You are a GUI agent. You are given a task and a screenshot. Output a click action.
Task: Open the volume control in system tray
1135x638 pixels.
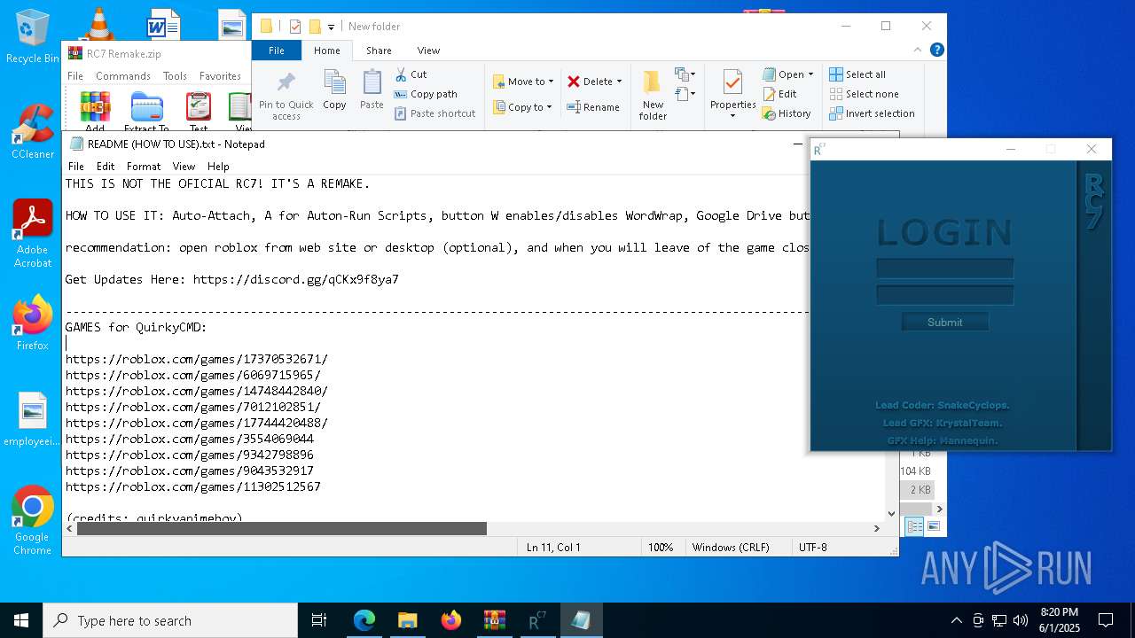tap(1021, 620)
